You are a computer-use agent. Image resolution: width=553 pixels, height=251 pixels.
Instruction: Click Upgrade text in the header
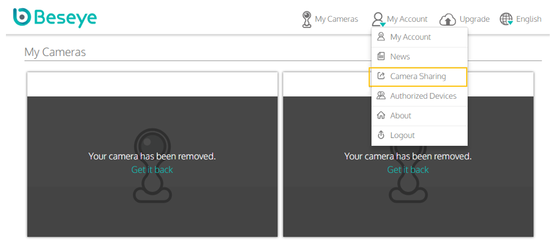(474, 19)
